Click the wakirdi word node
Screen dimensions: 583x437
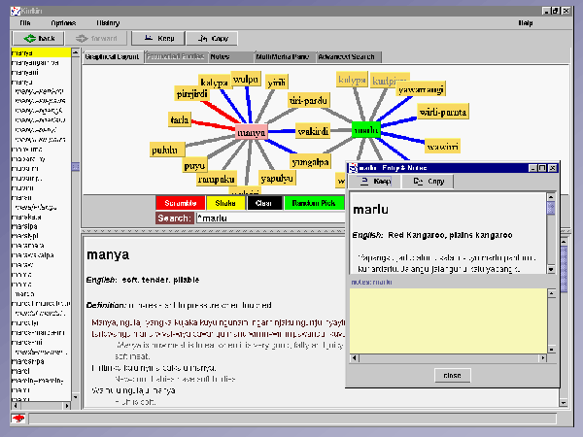pyautogui.click(x=312, y=130)
